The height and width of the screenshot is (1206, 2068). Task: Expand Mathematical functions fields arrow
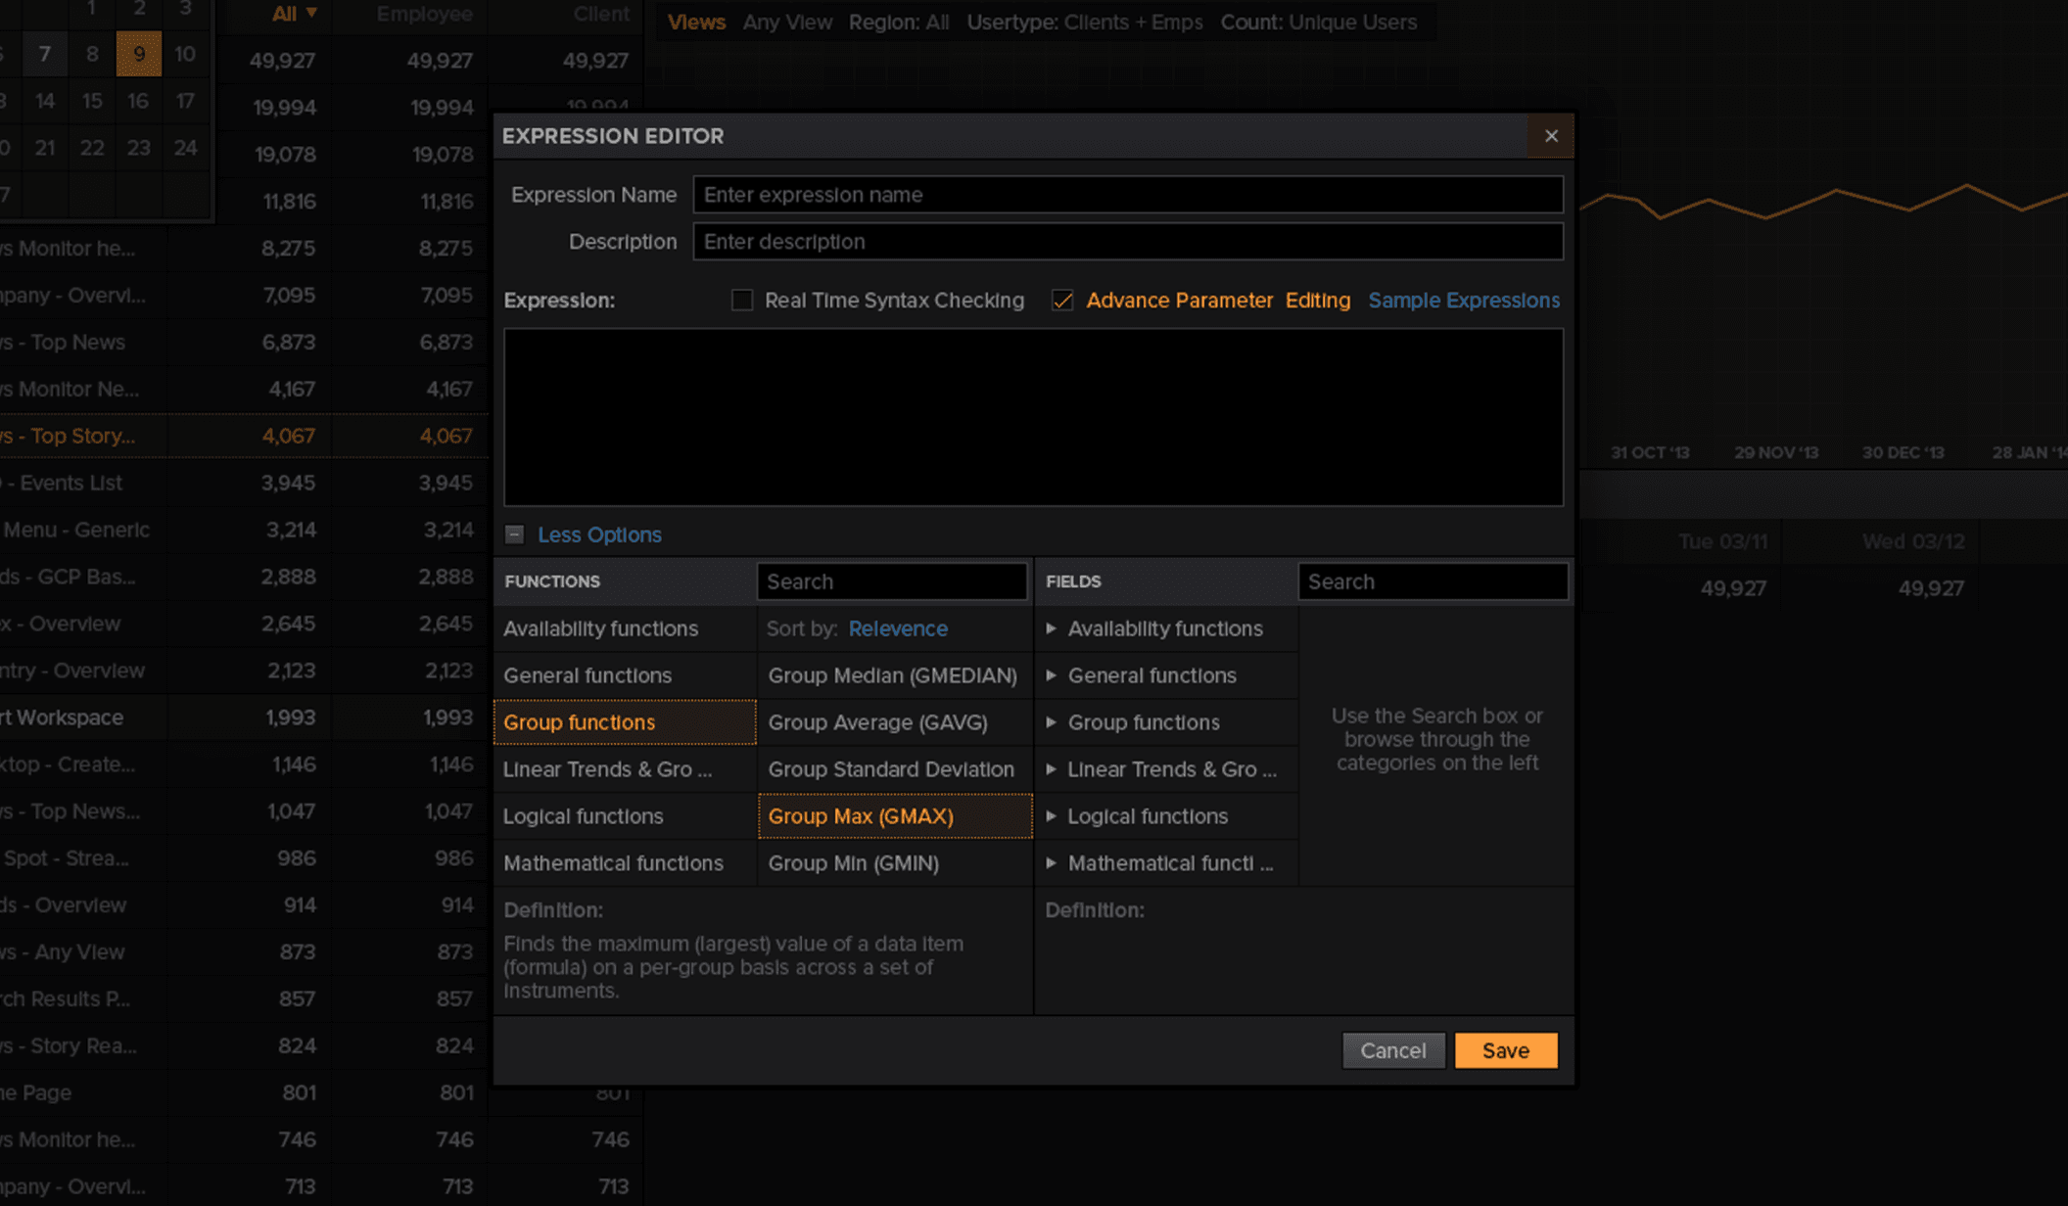[1052, 863]
